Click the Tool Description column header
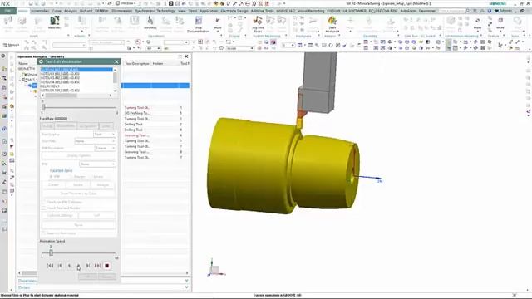532x299 pixels. [x=137, y=63]
